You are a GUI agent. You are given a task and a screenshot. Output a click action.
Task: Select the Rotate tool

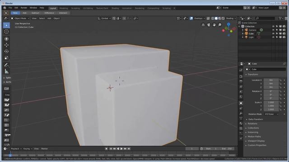(x=6, y=51)
